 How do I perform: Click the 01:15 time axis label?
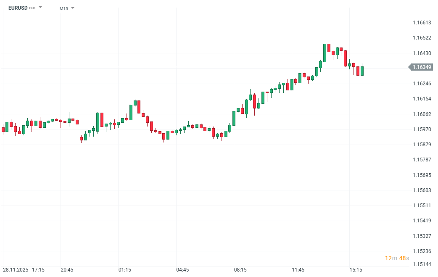click(125, 269)
